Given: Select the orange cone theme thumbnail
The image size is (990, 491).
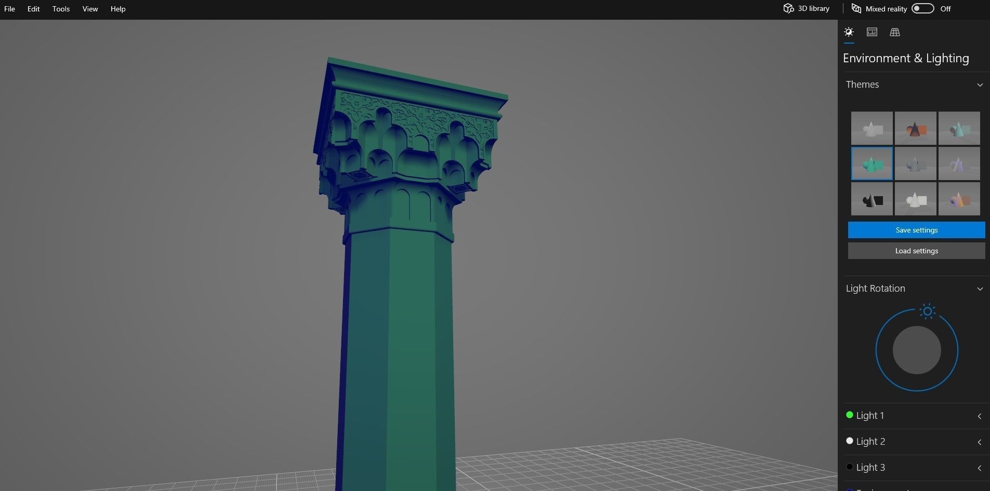Looking at the screenshot, I should tap(915, 128).
